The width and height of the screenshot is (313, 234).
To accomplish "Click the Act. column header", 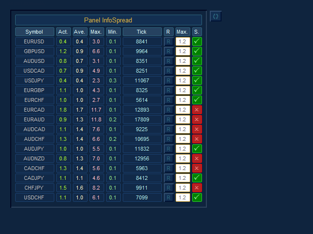I will tap(63, 32).
